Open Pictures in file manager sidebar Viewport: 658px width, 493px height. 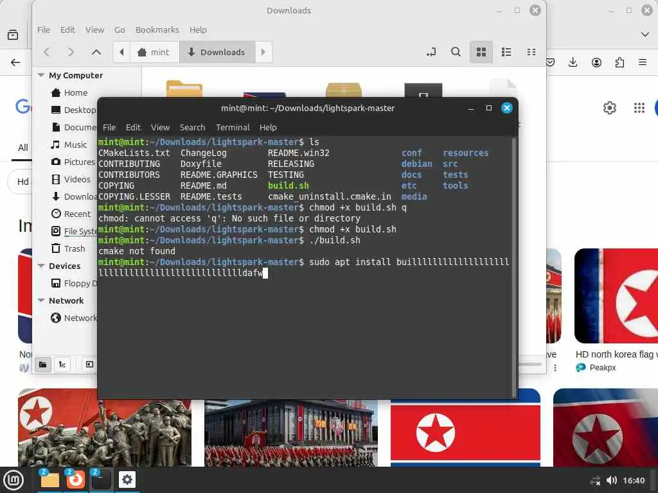[73, 162]
